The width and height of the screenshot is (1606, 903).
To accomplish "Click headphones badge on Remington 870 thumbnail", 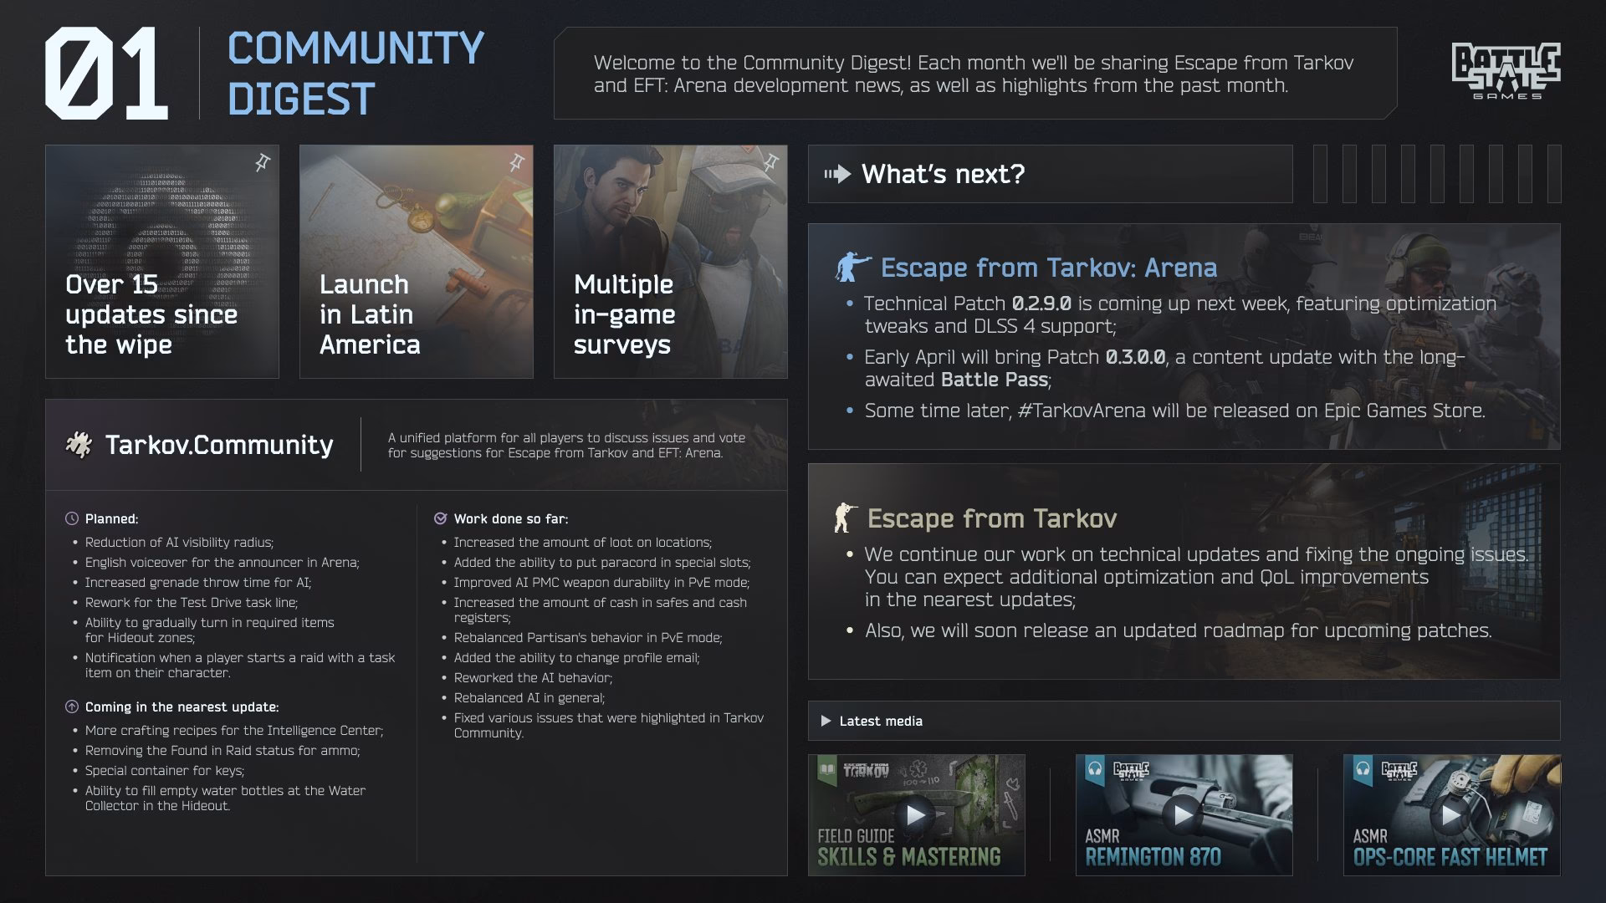I will (1095, 768).
